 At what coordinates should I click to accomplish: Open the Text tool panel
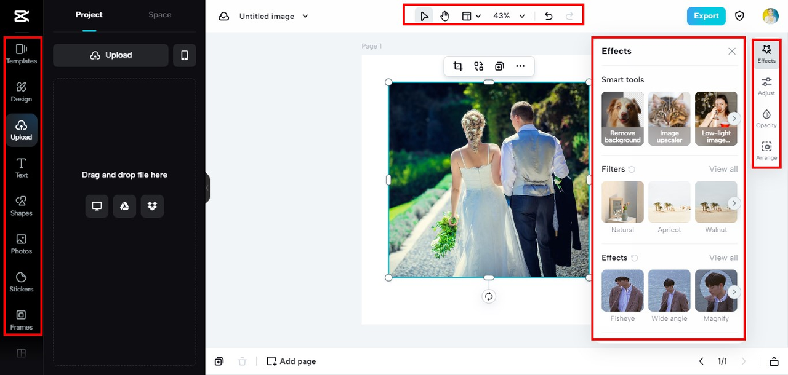click(22, 168)
